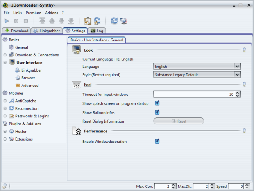Click the status bar icon at bottom-left
The height and width of the screenshot is (191, 254).
5,186
